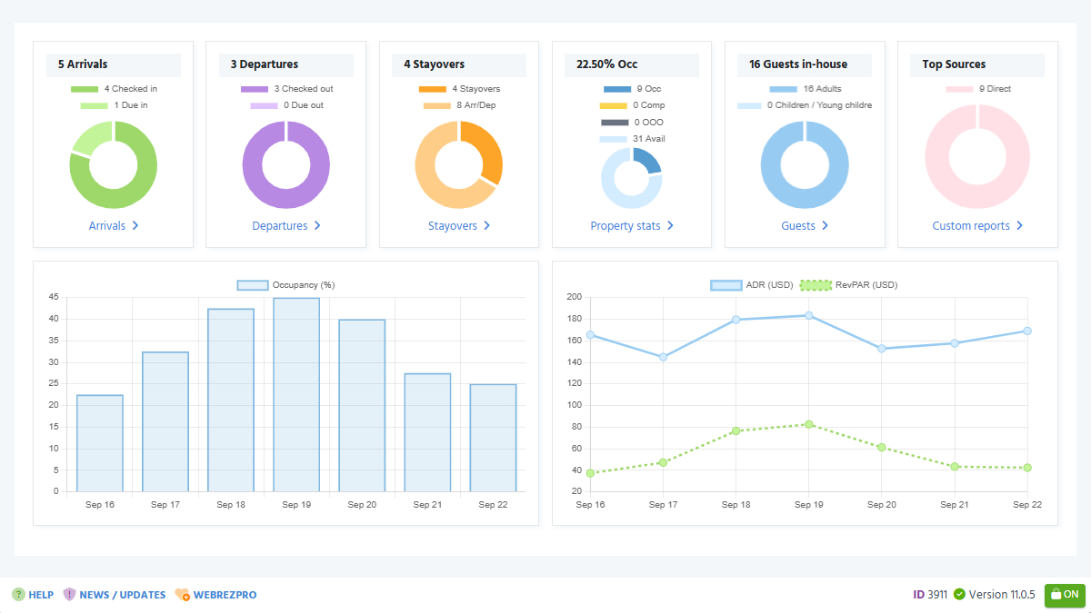Click the Sep 20 RevPAR data point

[x=881, y=447]
